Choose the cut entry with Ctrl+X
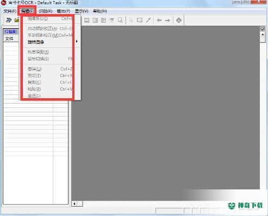268x216 pixels. 51,75
